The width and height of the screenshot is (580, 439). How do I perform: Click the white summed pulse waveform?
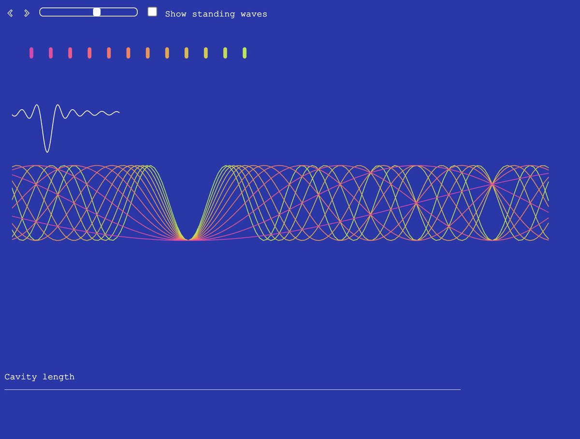click(66, 128)
